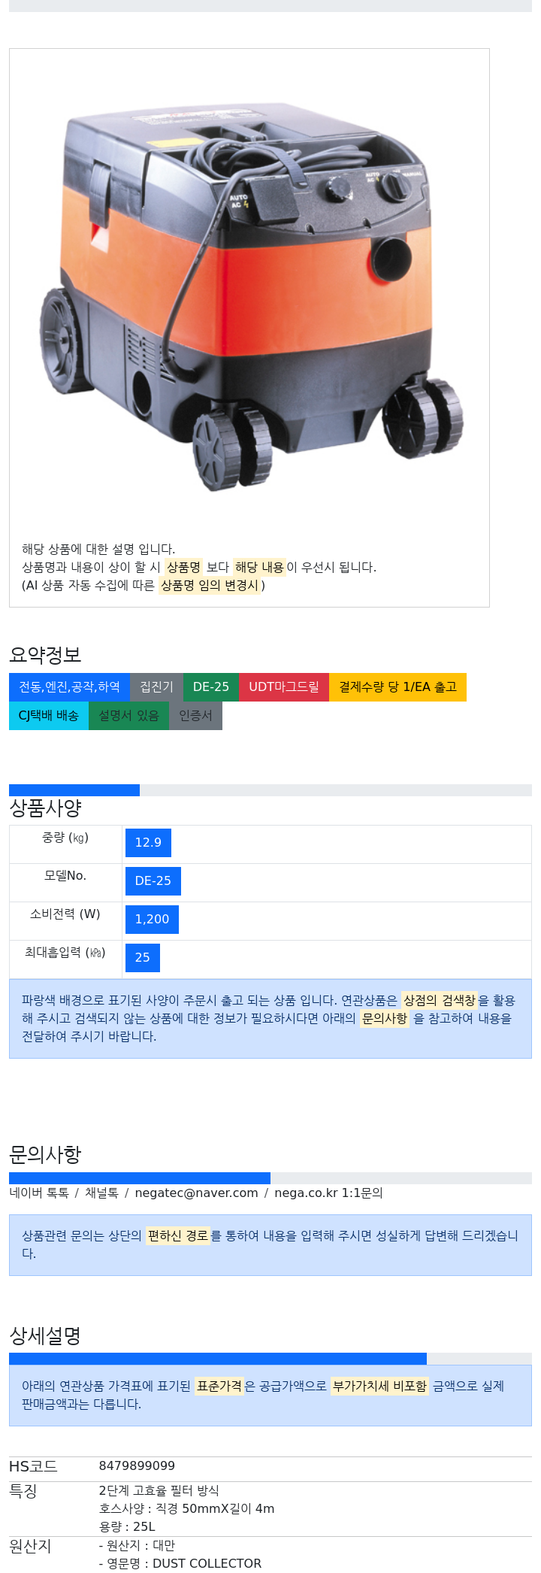541x1573 pixels.
Task: Click the progress bar under 상품사양 heading
Action: [x=270, y=790]
